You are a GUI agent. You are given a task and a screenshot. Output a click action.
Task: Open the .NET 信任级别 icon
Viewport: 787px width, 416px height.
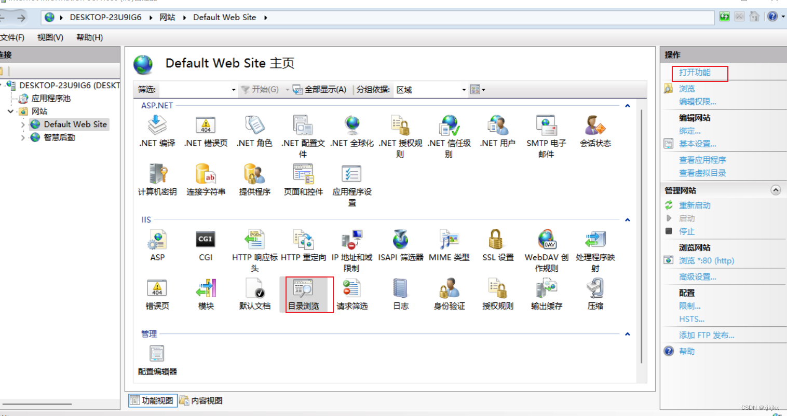(x=449, y=125)
